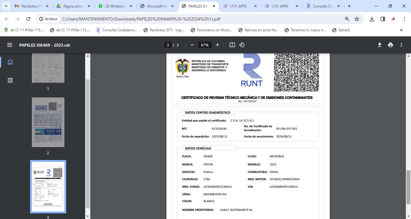The width and height of the screenshot is (411, 219).
Task: Open the tab search dropdown arrow
Action: (6, 6)
